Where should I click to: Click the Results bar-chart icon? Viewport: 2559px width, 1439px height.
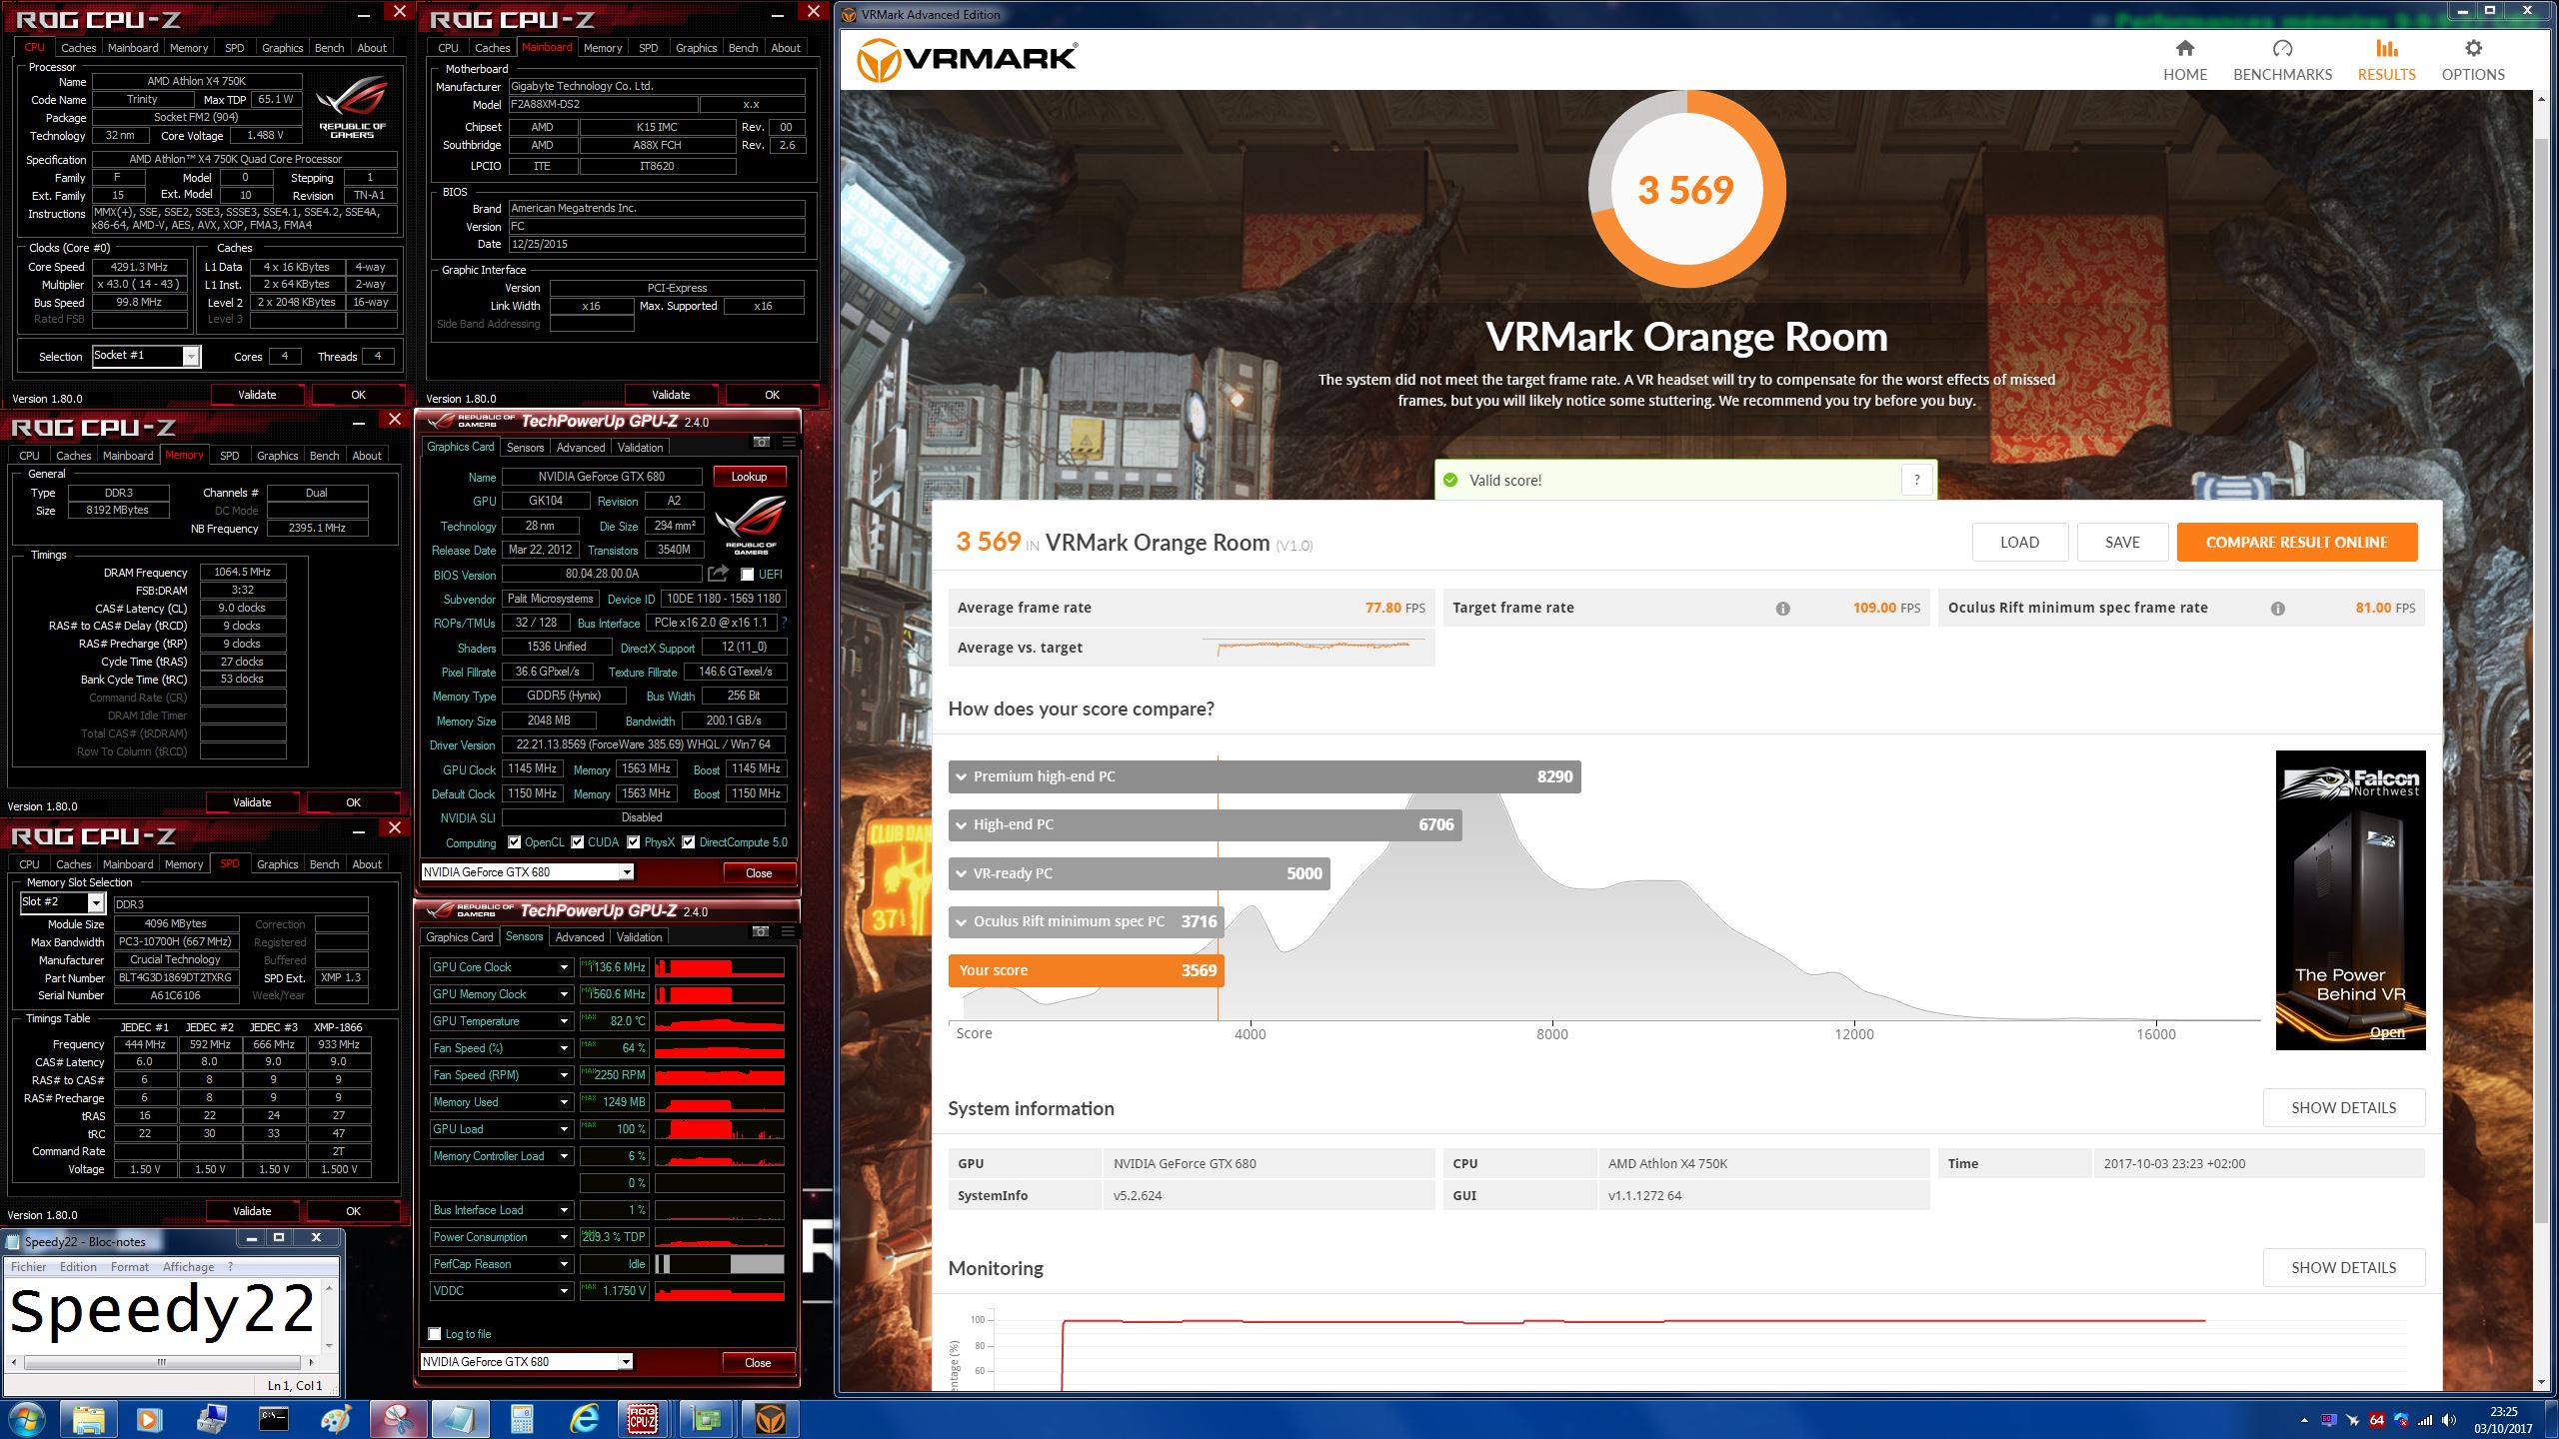point(2386,48)
